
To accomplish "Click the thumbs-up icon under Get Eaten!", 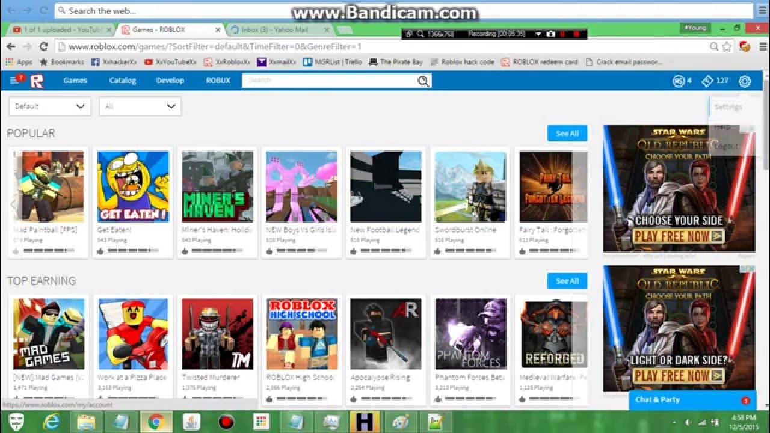I will point(100,251).
